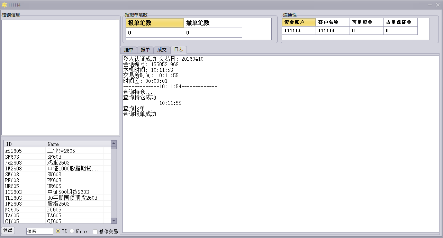
Task: Close the 111114 window
Action: (438, 5)
